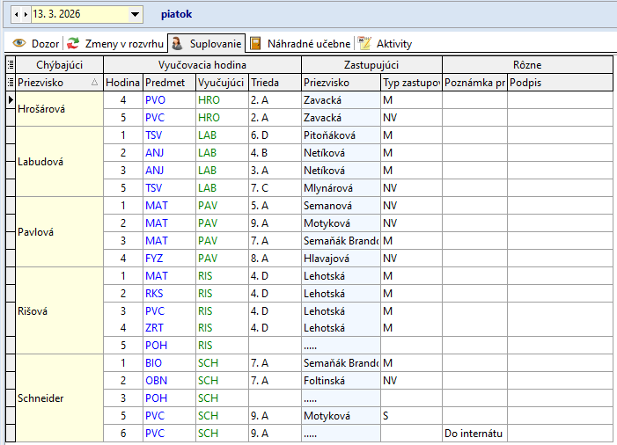Click the Typ zastupovania column header
The height and width of the screenshot is (445, 617).
pos(410,82)
